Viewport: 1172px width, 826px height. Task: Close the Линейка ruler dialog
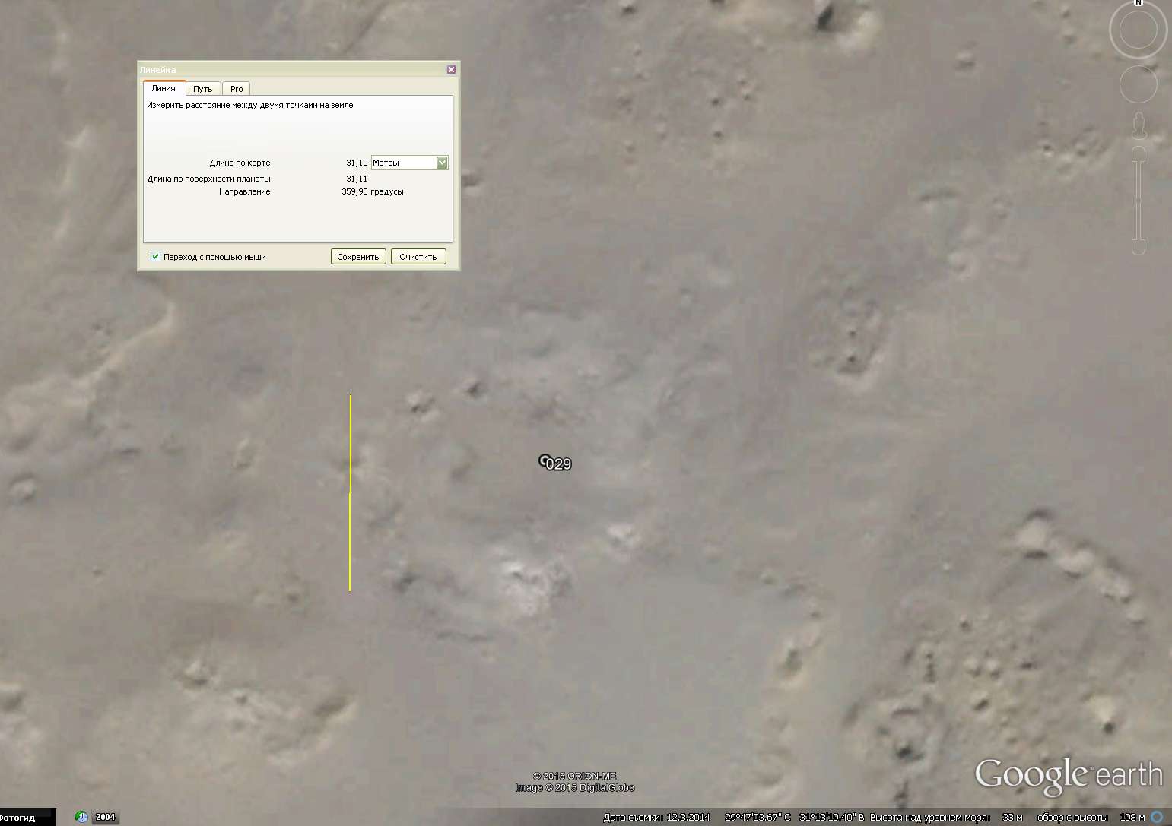451,69
